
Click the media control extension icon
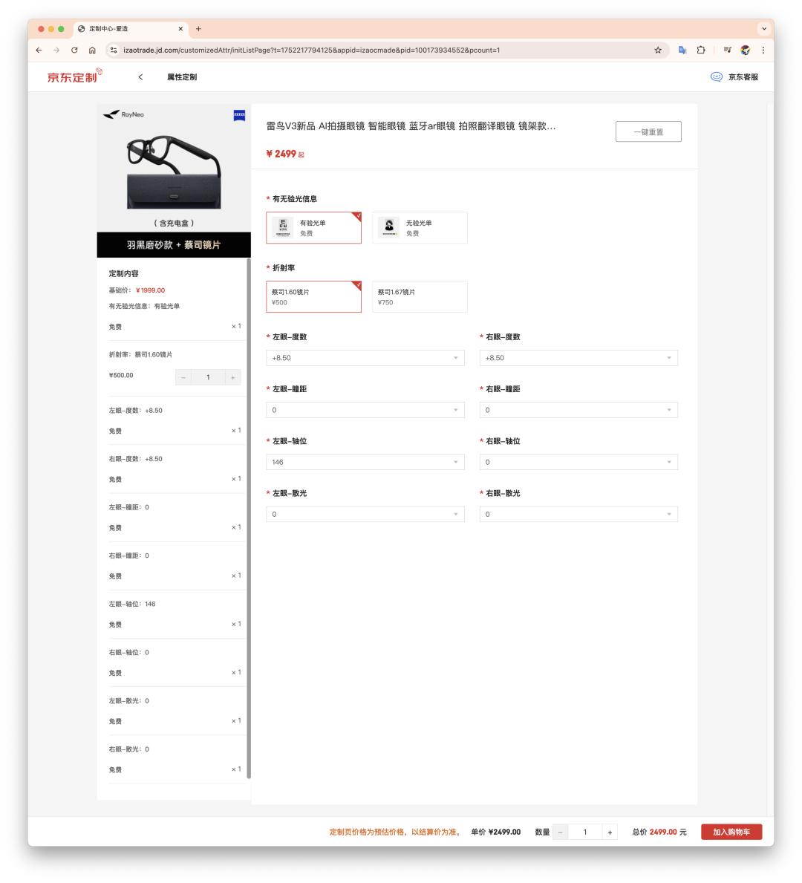coord(727,50)
